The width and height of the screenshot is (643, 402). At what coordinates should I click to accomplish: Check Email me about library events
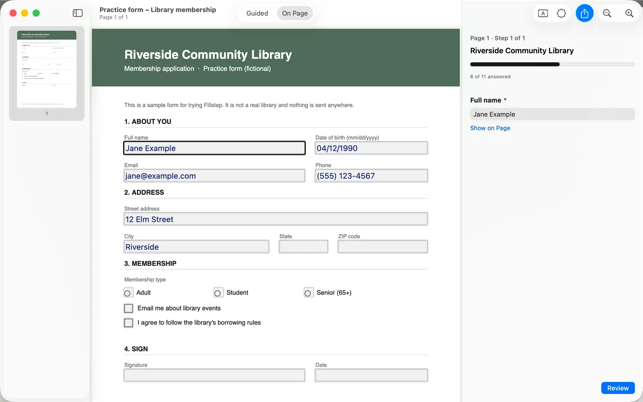pyautogui.click(x=129, y=309)
